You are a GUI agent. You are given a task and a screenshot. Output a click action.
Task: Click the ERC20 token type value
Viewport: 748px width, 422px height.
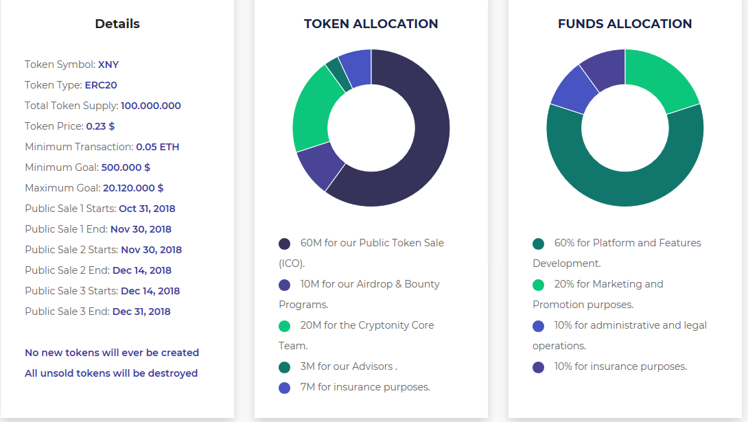click(102, 85)
